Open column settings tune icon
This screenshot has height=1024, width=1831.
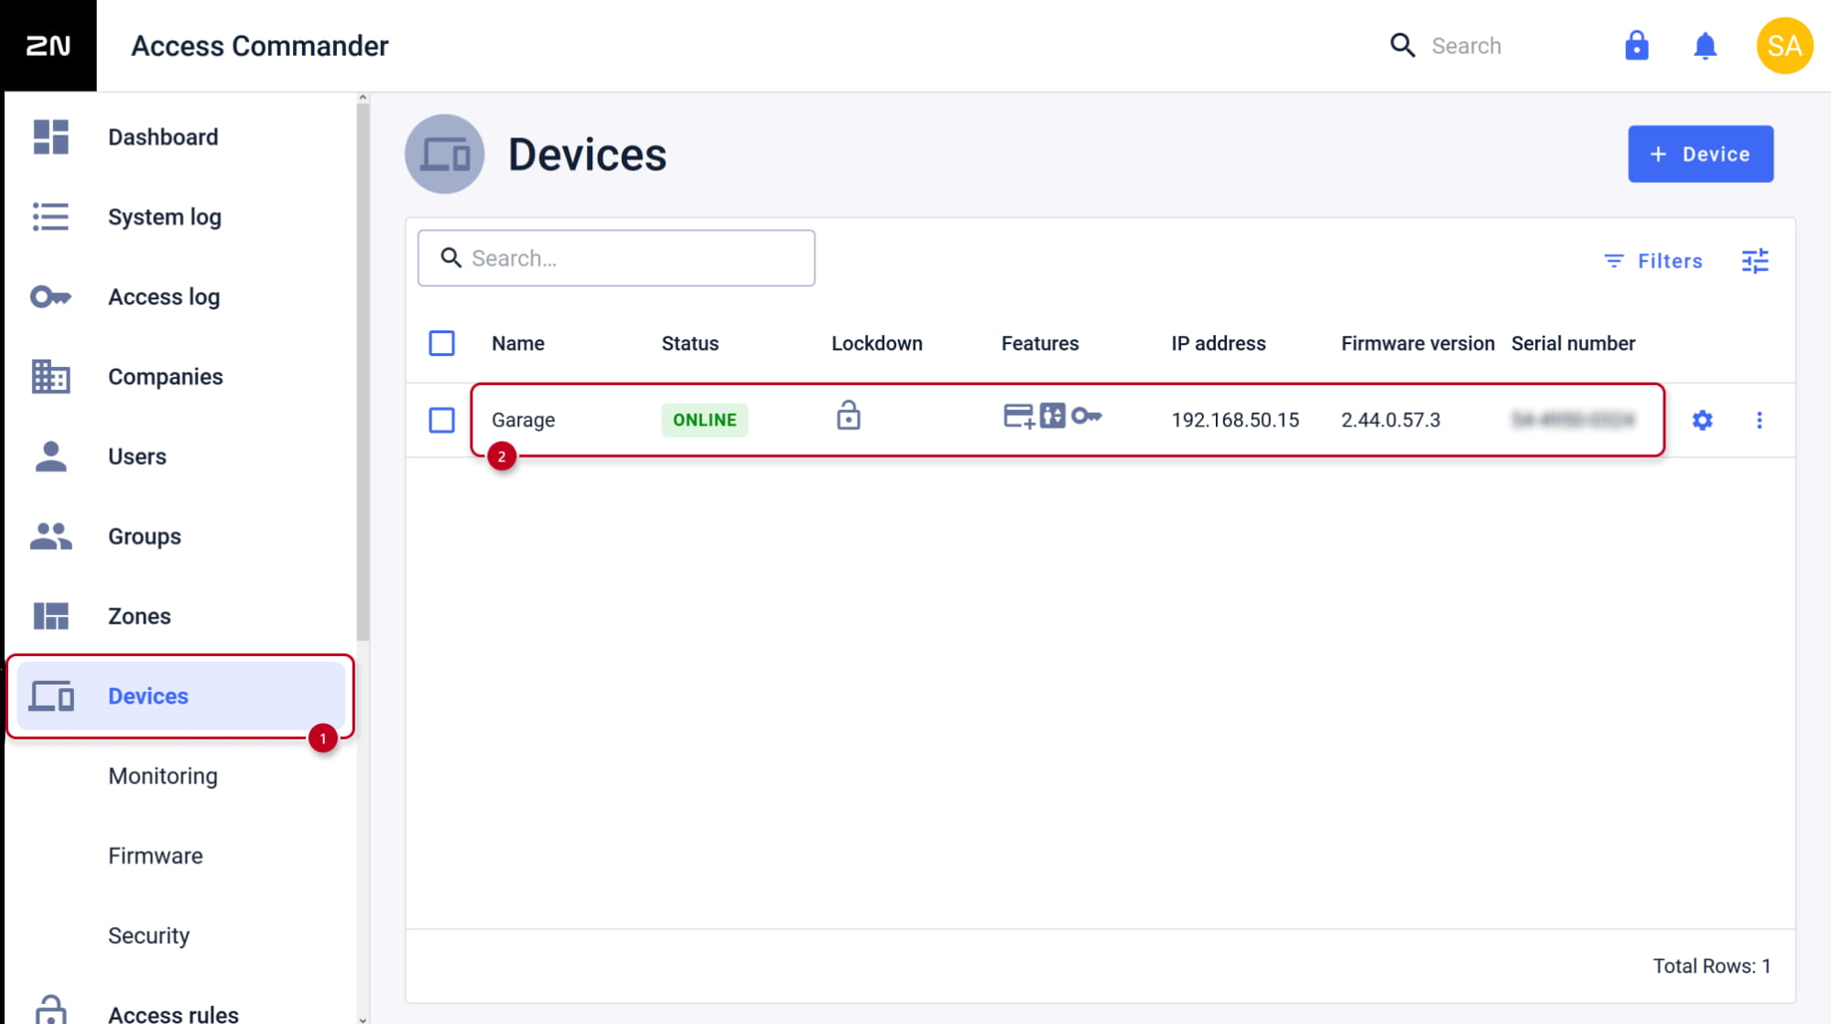coord(1755,261)
